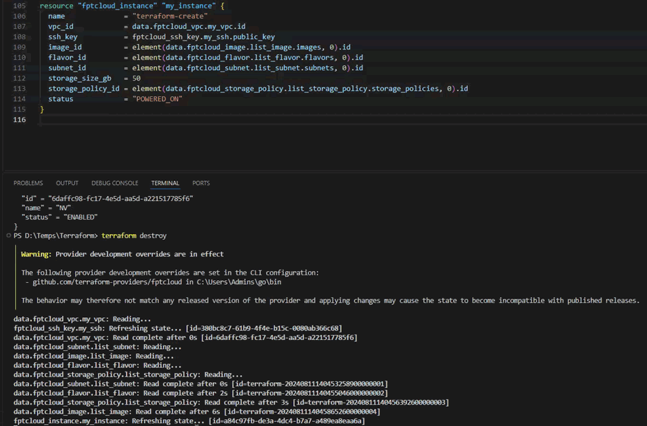Click "data.fptcloud_vpc.my_vpc: Reading..." terminal line
Screen dimensions: 647x426
point(82,319)
